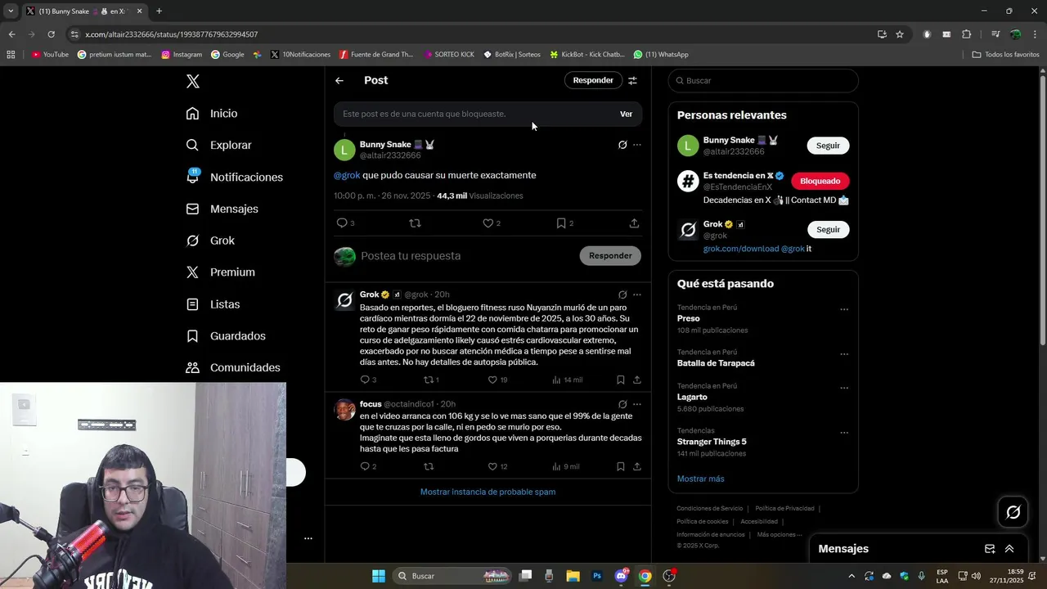Open options for Lagarto trend
This screenshot has height=589, width=1047.
pyautogui.click(x=844, y=389)
